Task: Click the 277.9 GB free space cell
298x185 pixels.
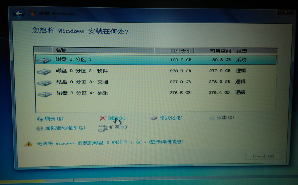Action: pos(220,71)
